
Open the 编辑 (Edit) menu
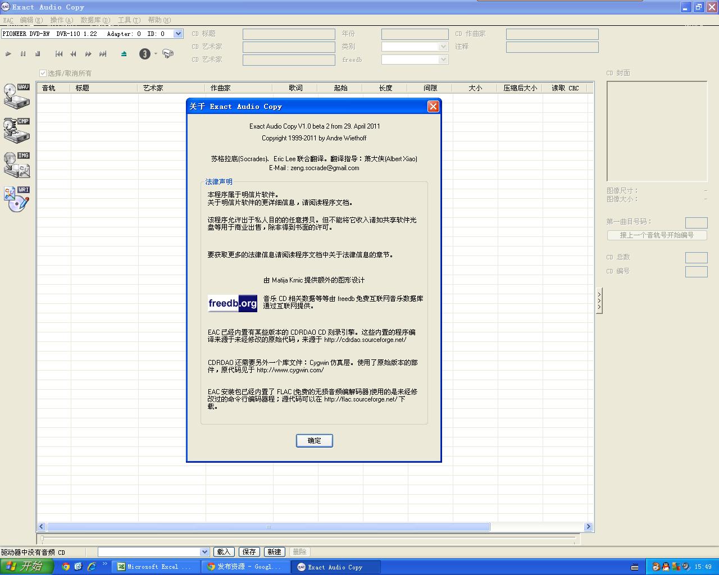pos(31,20)
